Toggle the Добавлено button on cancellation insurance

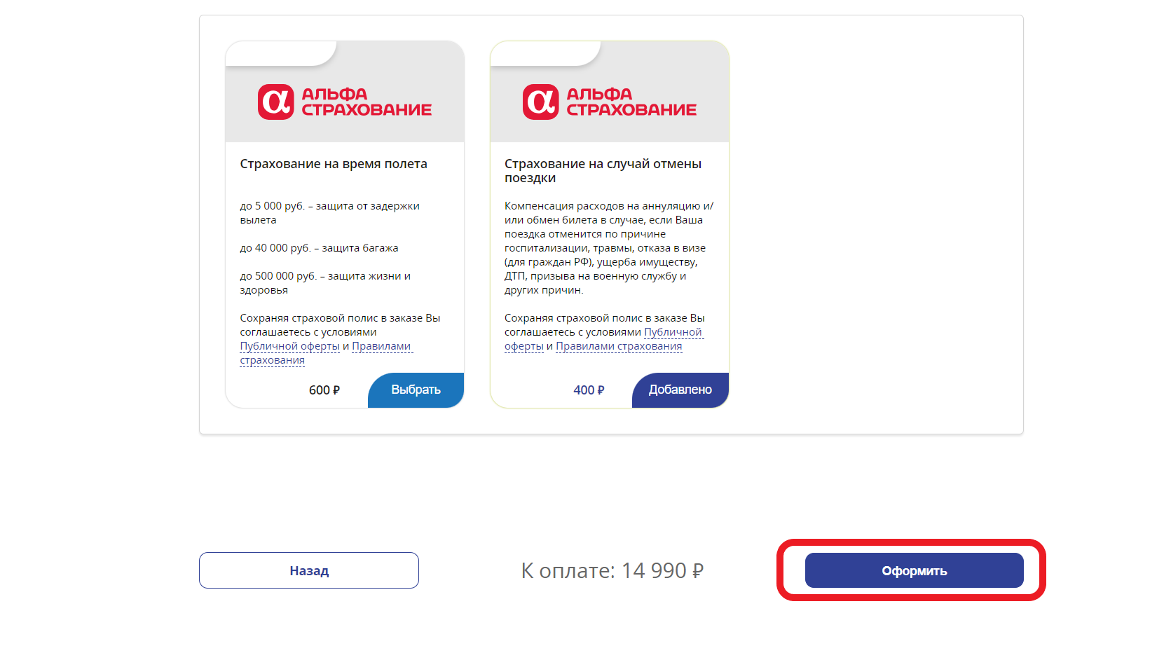[680, 390]
